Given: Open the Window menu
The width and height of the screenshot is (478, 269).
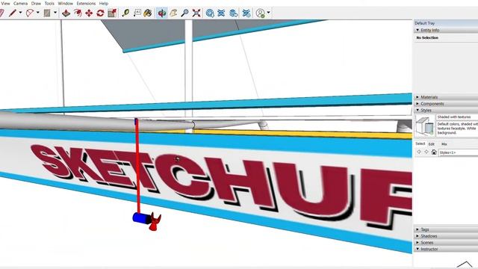Looking at the screenshot, I should tap(65, 3).
